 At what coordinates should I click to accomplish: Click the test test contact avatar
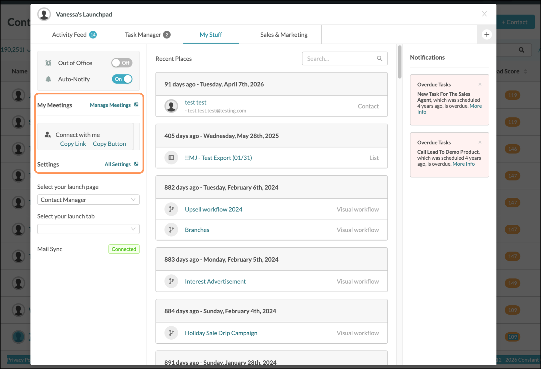[x=171, y=106]
